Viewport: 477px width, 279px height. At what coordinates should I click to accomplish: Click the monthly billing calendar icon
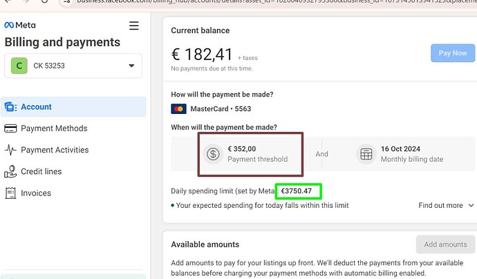click(366, 154)
